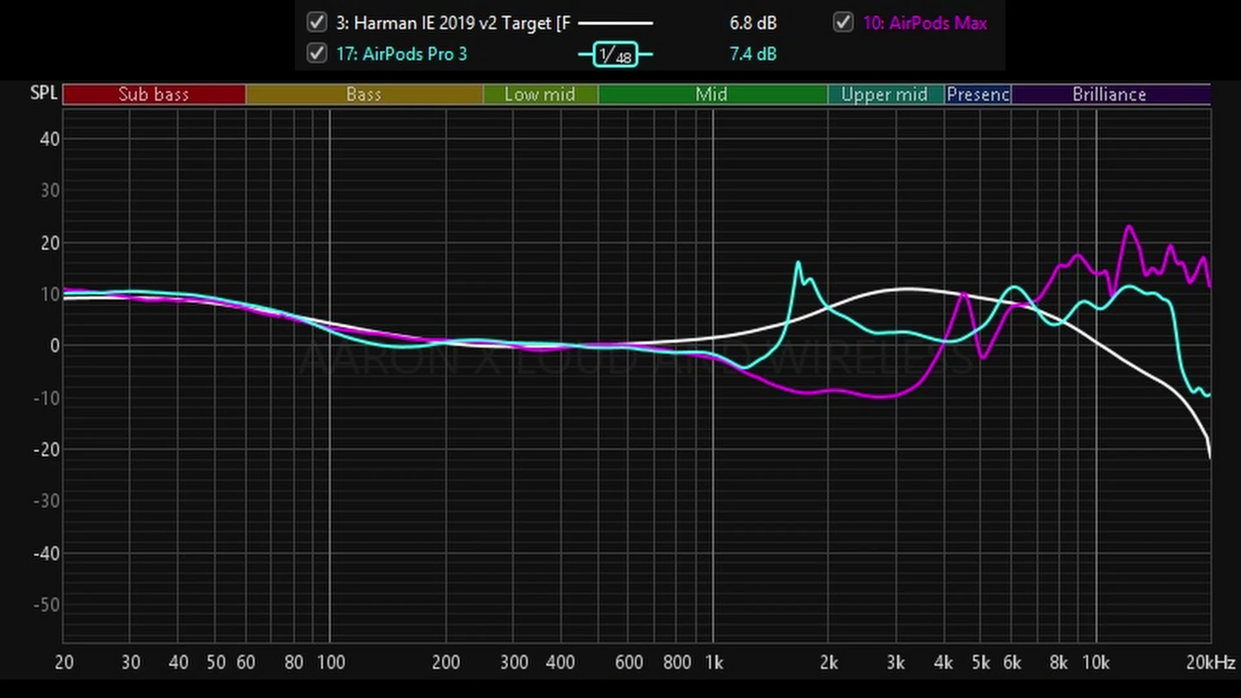This screenshot has height=698, width=1241.
Task: Uncheck the Harman IE 2019 v2 Target trace
Action: coord(316,23)
